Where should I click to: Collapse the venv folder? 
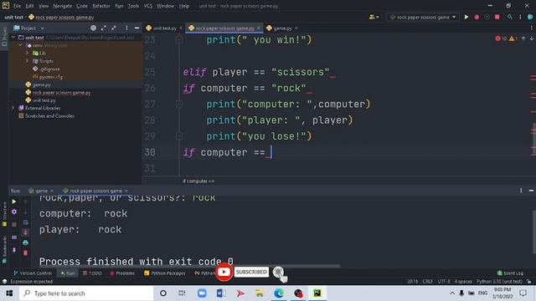(20, 45)
